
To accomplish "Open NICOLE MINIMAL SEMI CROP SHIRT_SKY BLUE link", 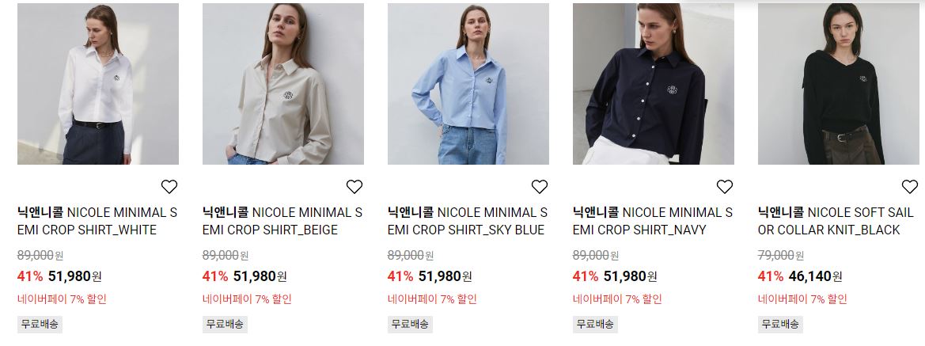I will pyautogui.click(x=468, y=221).
